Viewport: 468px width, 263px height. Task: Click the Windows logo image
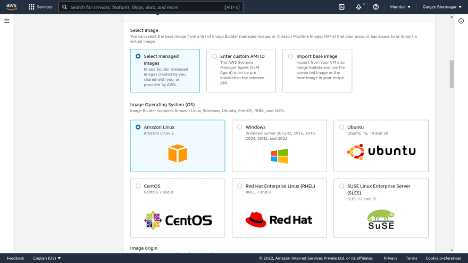(x=279, y=156)
